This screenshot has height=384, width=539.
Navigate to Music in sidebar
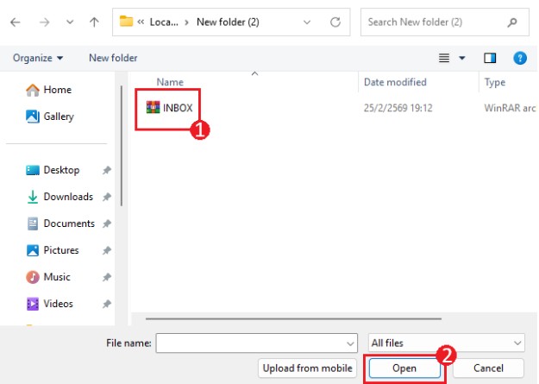click(x=57, y=277)
